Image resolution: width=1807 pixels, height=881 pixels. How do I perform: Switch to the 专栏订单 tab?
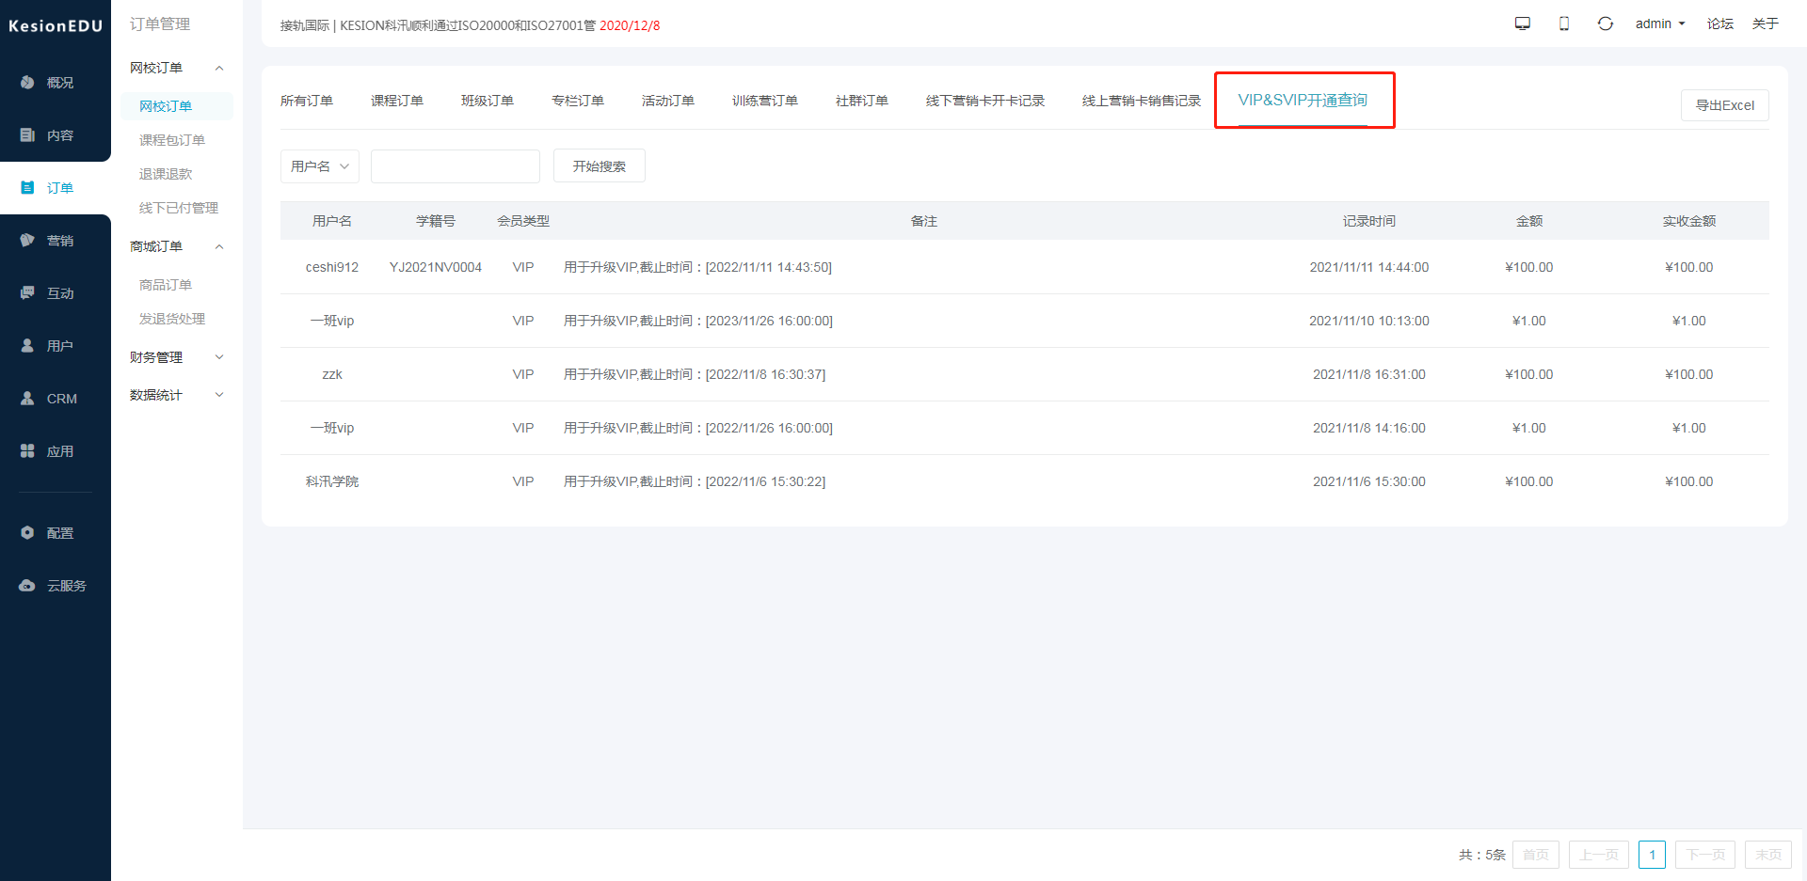[578, 101]
